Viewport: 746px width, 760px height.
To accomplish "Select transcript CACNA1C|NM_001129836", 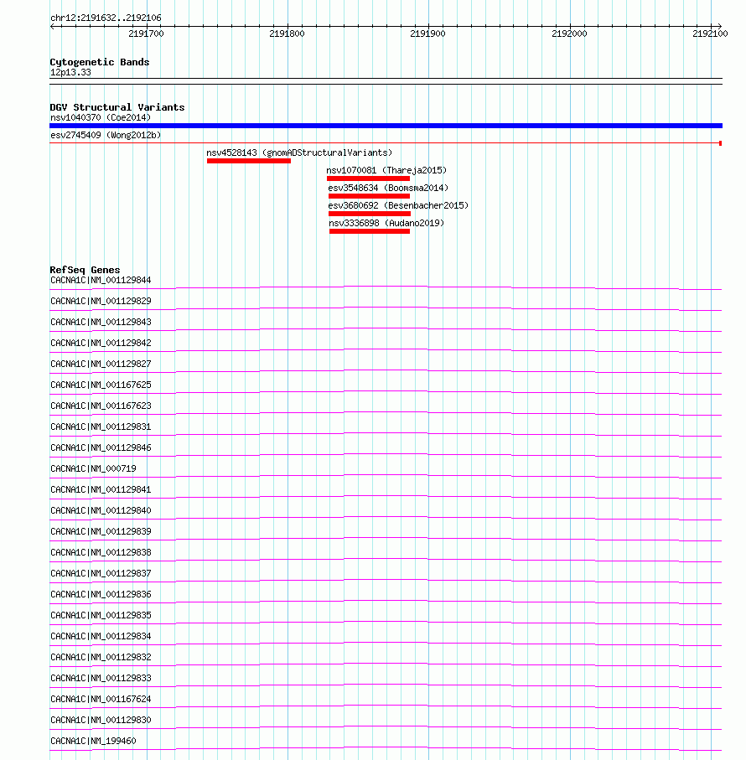I will pyautogui.click(x=101, y=595).
